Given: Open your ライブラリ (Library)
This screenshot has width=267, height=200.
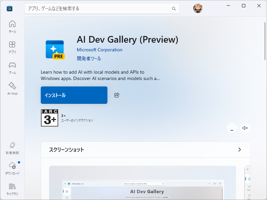Looking at the screenshot, I should click(12, 189).
